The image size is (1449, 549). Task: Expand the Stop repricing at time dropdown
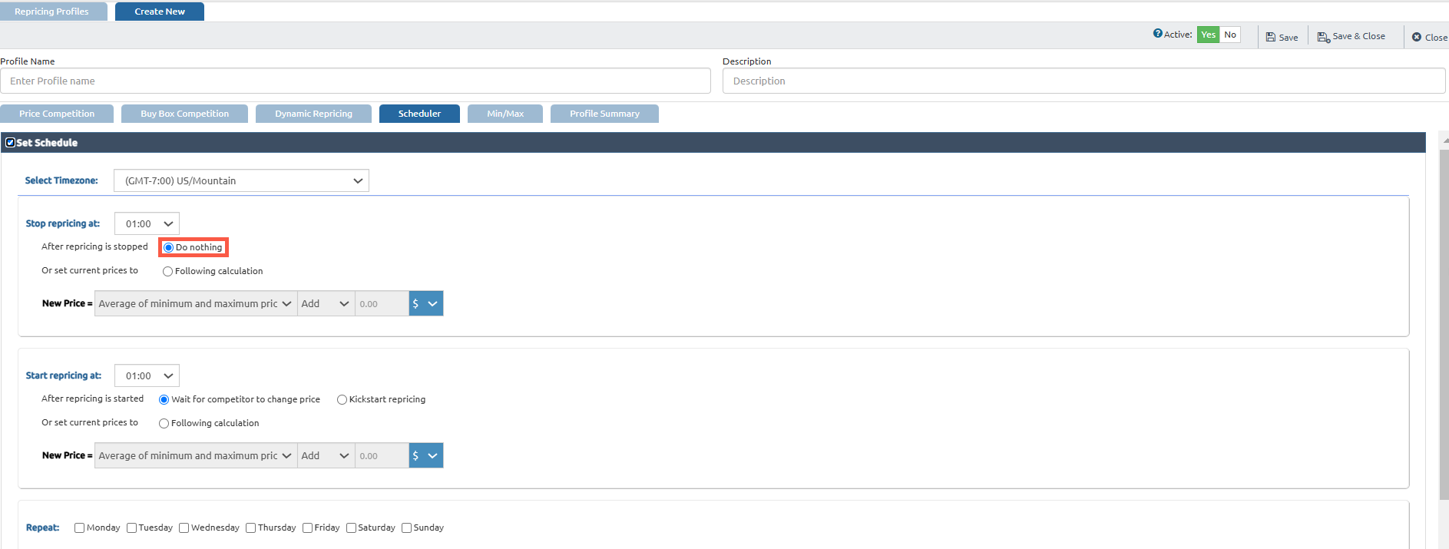[x=147, y=224]
